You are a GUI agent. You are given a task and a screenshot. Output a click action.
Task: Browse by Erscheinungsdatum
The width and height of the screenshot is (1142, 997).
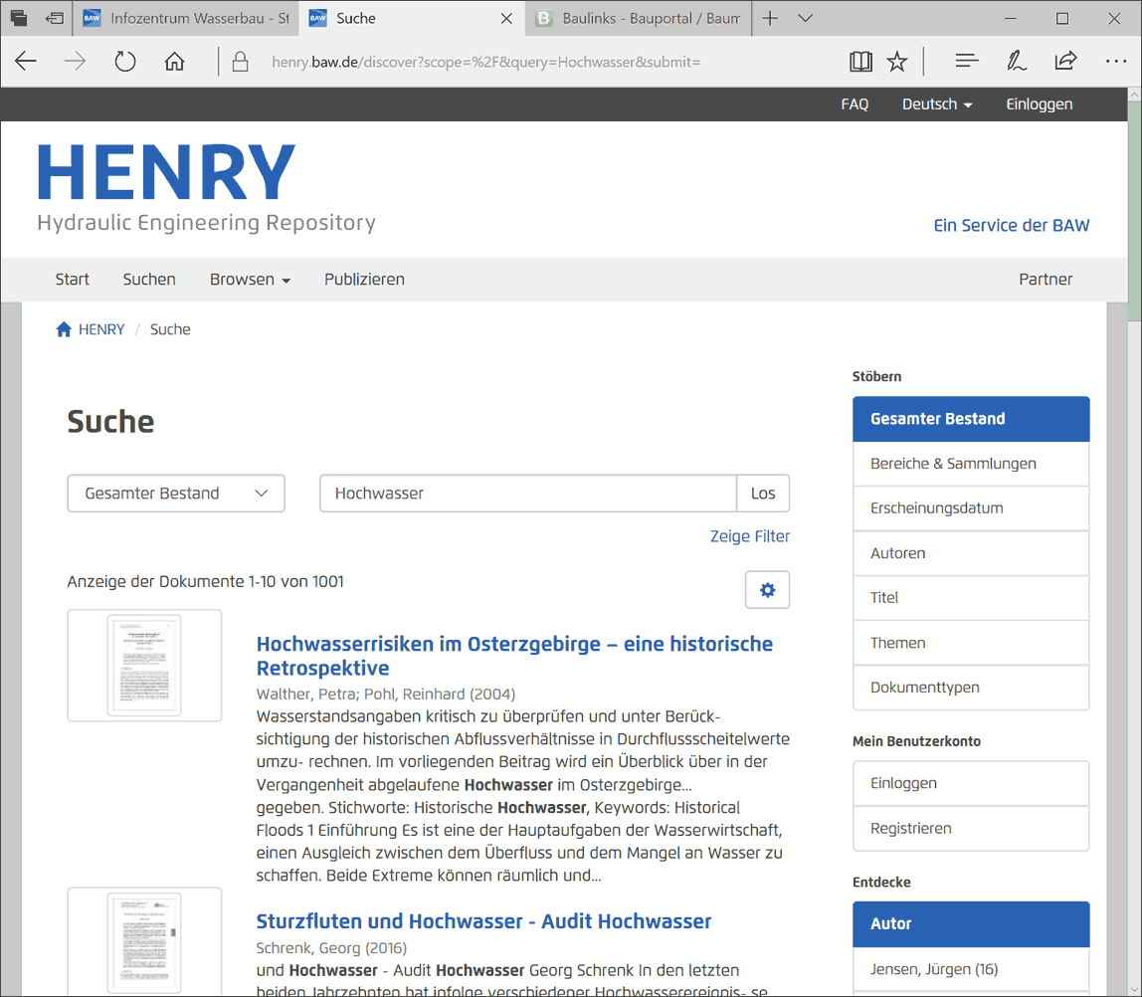[971, 508]
